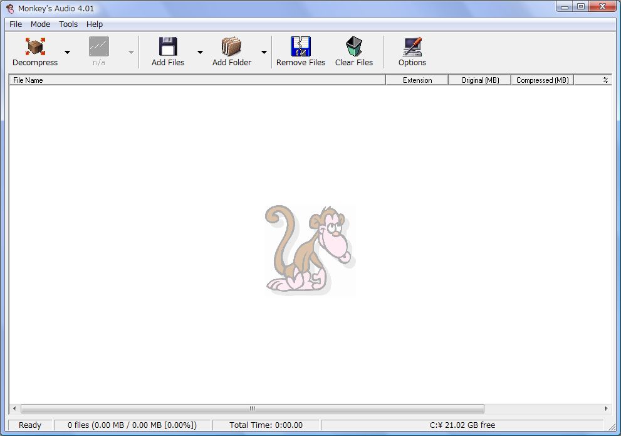The height and width of the screenshot is (436, 621).
Task: Click the horizontal scrollbar thumb
Action: pyautogui.click(x=253, y=408)
